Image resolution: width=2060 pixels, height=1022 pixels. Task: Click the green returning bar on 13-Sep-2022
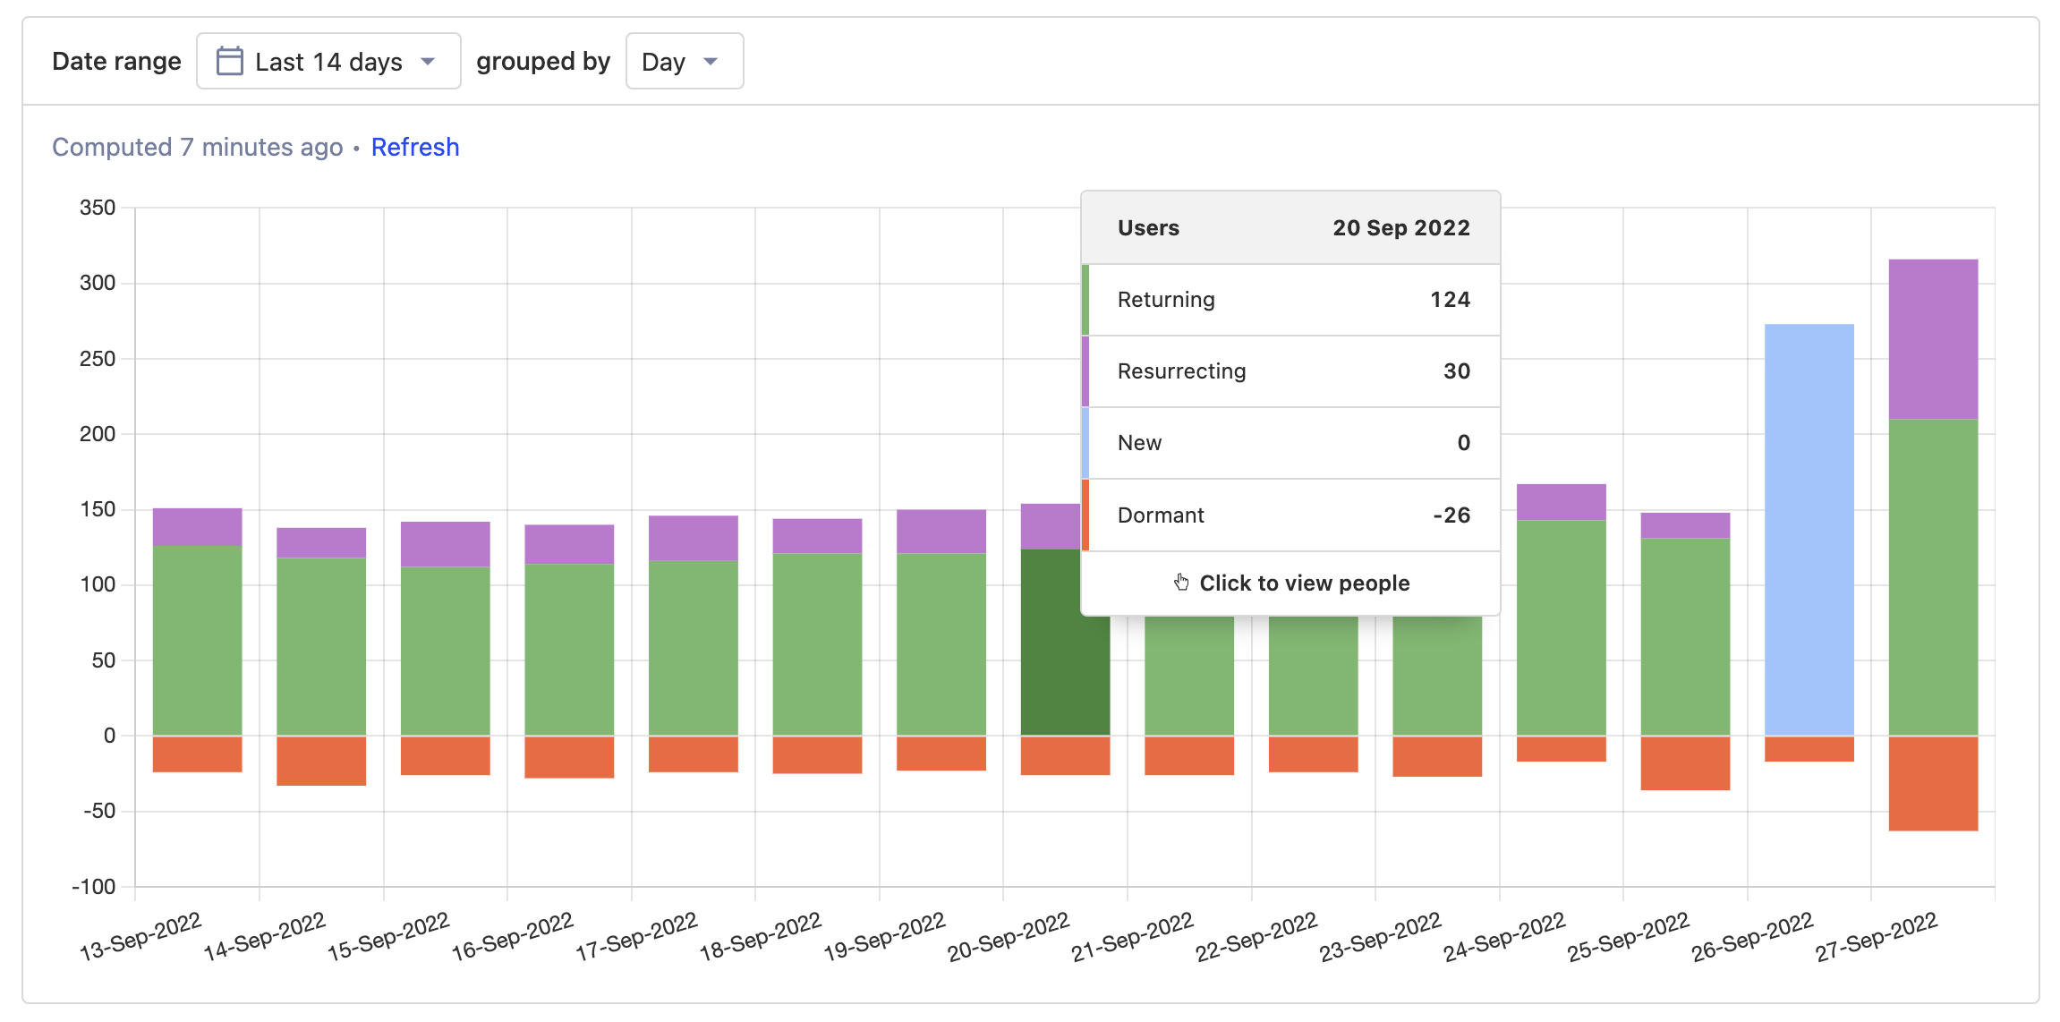point(197,640)
